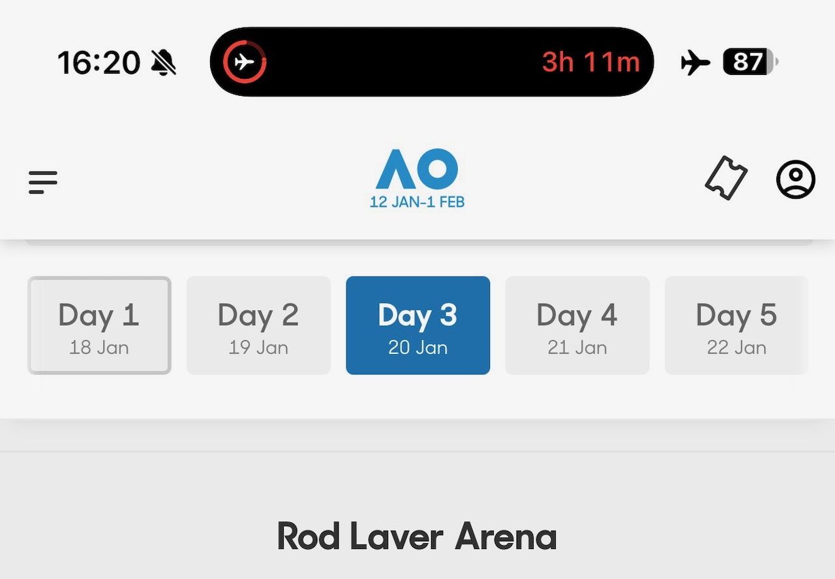The width and height of the screenshot is (835, 579).
Task: Tap the "20 Jan" date on selected tab
Action: [x=417, y=348]
